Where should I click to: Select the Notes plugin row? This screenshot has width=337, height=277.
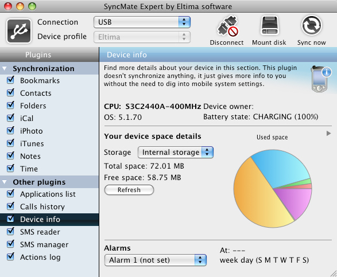click(49, 156)
